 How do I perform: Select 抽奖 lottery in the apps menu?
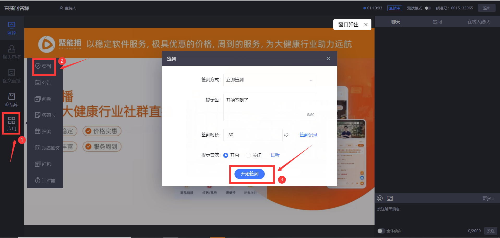[x=43, y=131]
